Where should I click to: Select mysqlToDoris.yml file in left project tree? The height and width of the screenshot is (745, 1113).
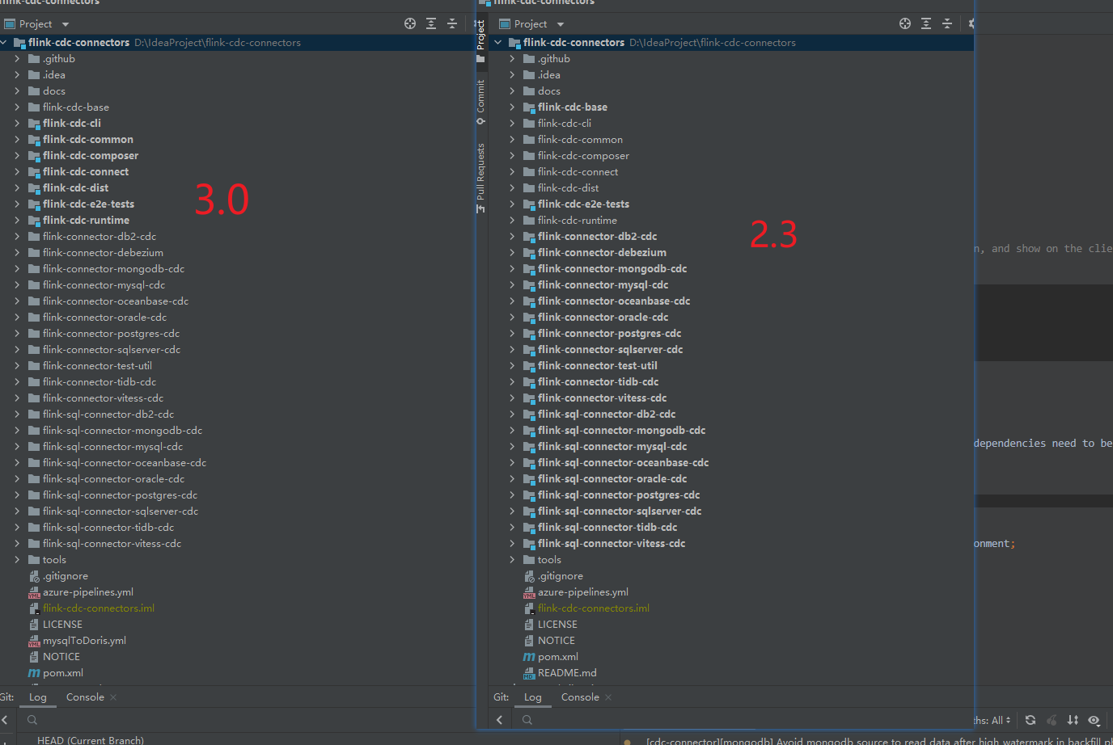tap(84, 641)
